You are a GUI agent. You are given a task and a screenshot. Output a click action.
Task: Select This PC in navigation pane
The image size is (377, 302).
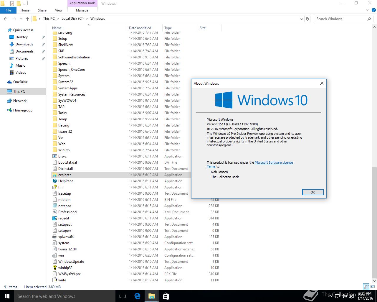(19, 91)
